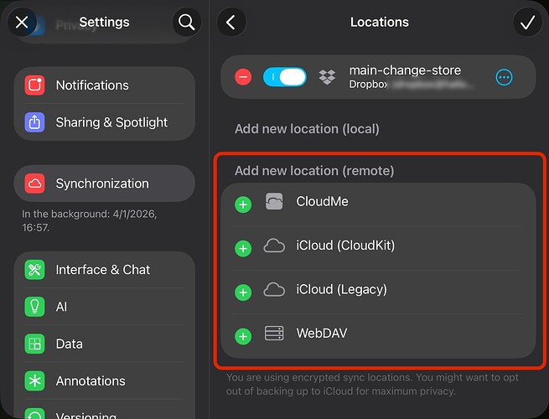Viewport: 549px width, 419px height.
Task: Click the encrypted sync locations notice
Action: point(372,384)
